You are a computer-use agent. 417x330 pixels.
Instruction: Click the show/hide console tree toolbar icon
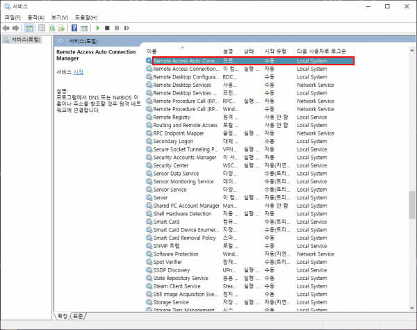click(x=29, y=28)
